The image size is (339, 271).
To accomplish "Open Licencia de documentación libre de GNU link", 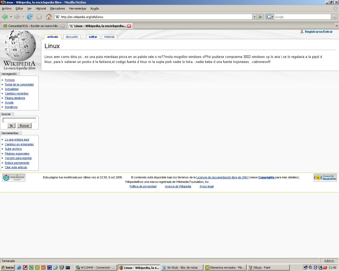I will point(222,177).
